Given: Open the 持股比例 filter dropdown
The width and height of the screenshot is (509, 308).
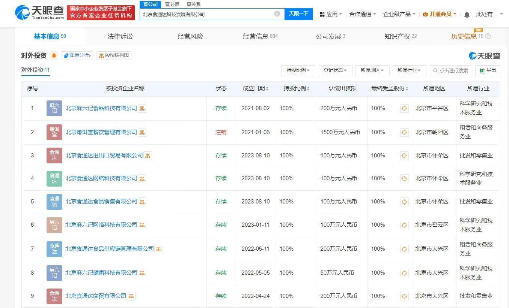Looking at the screenshot, I should pyautogui.click(x=298, y=70).
